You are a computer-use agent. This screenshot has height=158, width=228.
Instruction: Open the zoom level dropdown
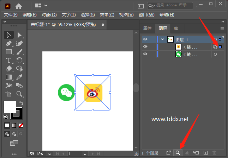click(x=49, y=154)
